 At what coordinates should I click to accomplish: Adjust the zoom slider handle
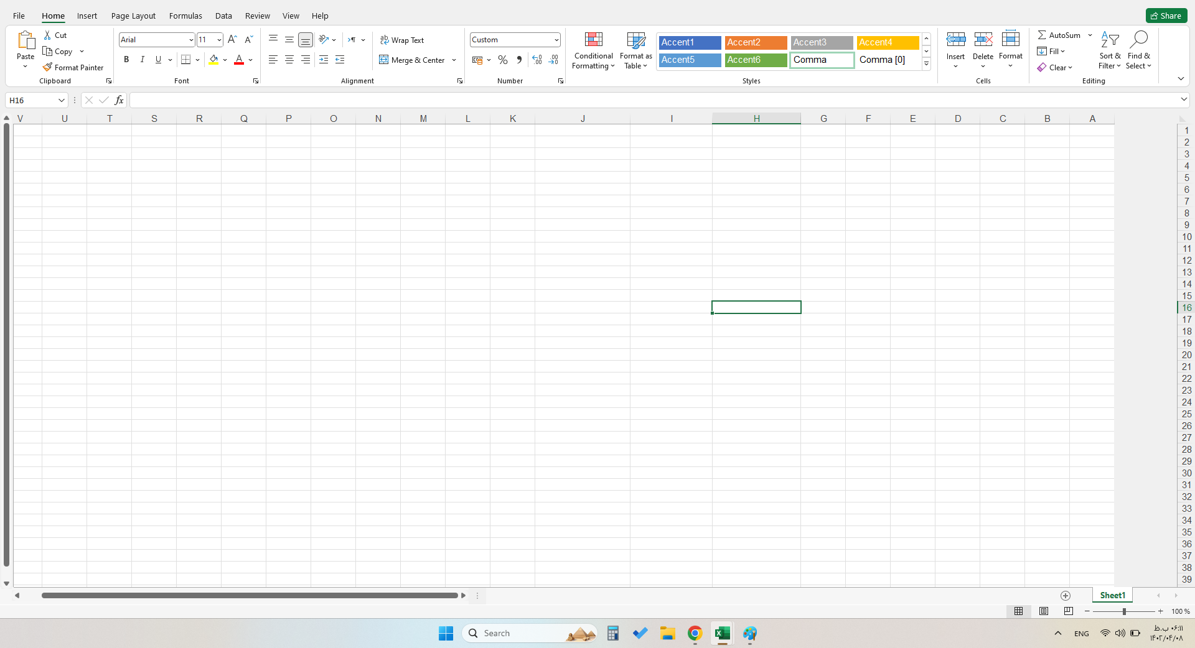(1124, 611)
